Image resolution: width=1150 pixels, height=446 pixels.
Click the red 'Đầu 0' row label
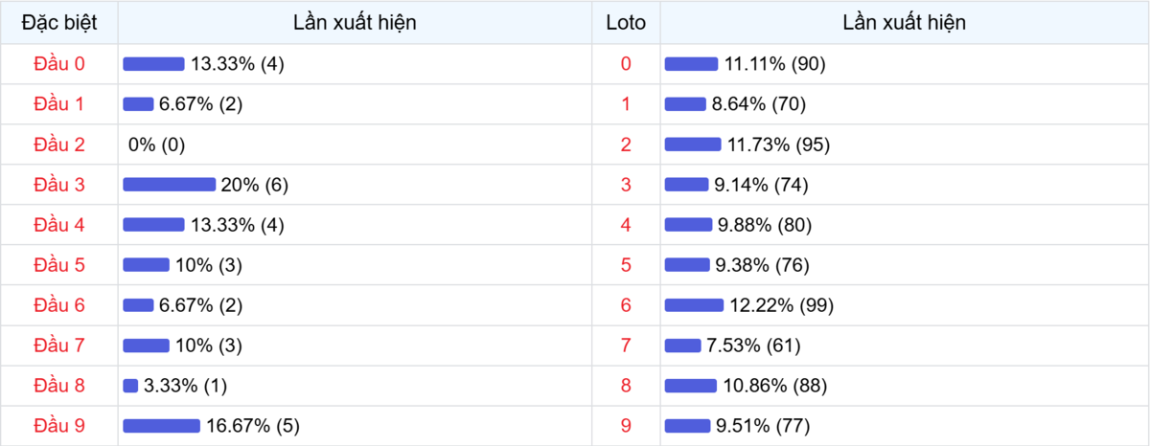pos(59,64)
